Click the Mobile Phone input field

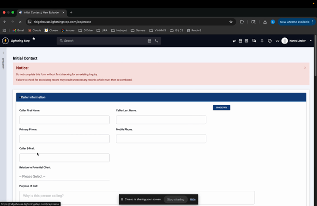pos(161,139)
